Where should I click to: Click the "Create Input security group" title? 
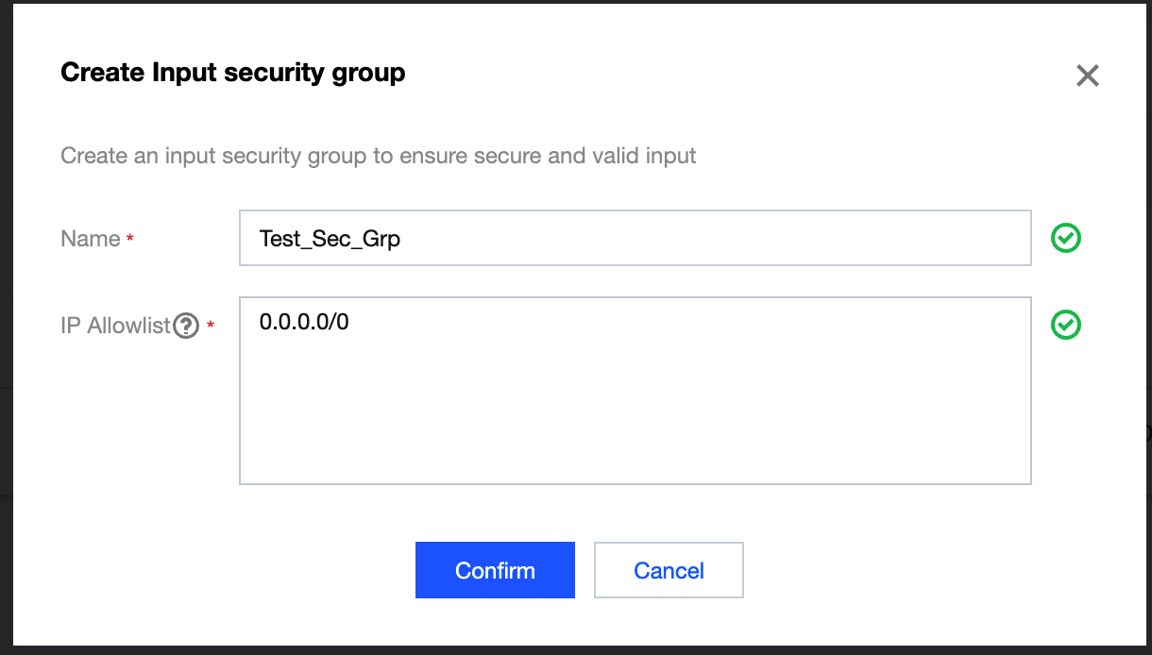point(232,73)
